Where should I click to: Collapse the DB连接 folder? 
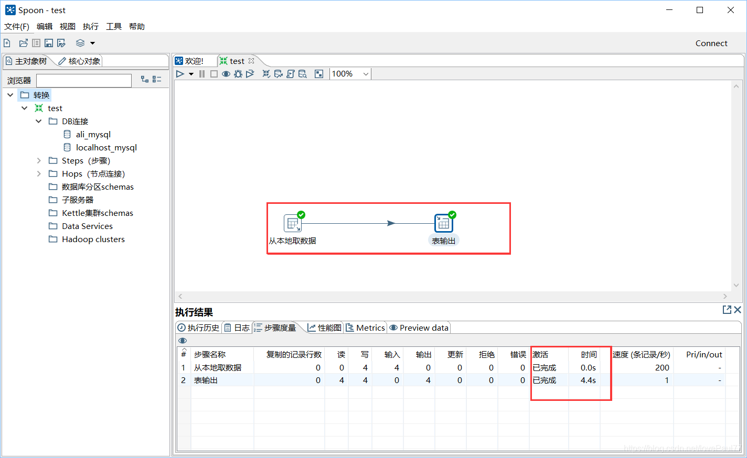point(39,121)
